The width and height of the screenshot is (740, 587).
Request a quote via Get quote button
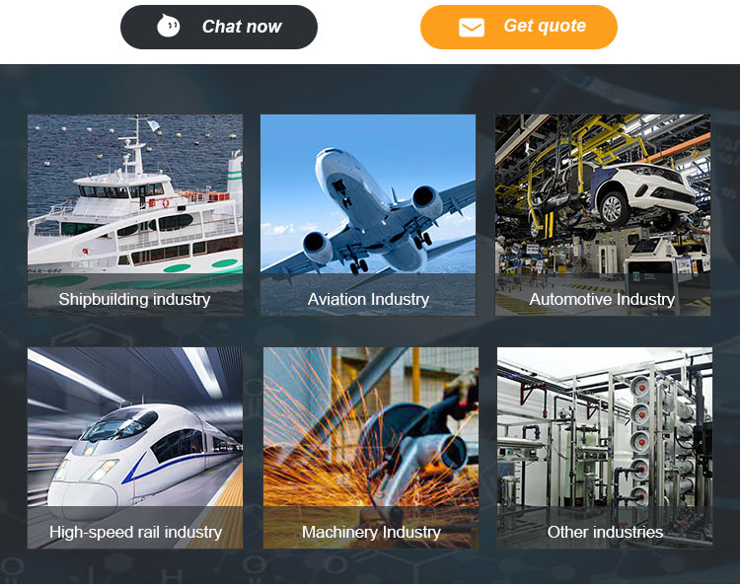(x=519, y=27)
